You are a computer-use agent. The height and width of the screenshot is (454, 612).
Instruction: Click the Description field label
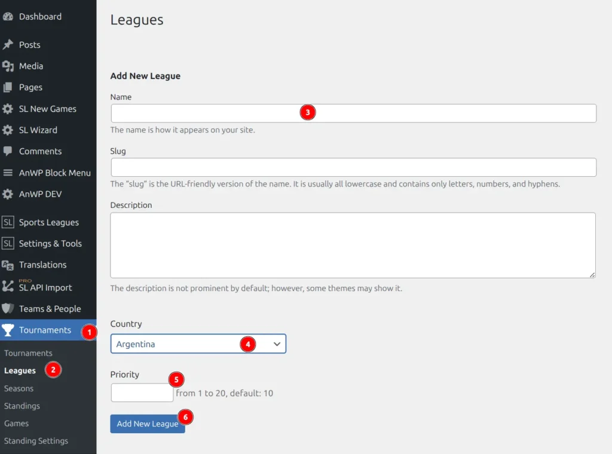click(x=131, y=205)
